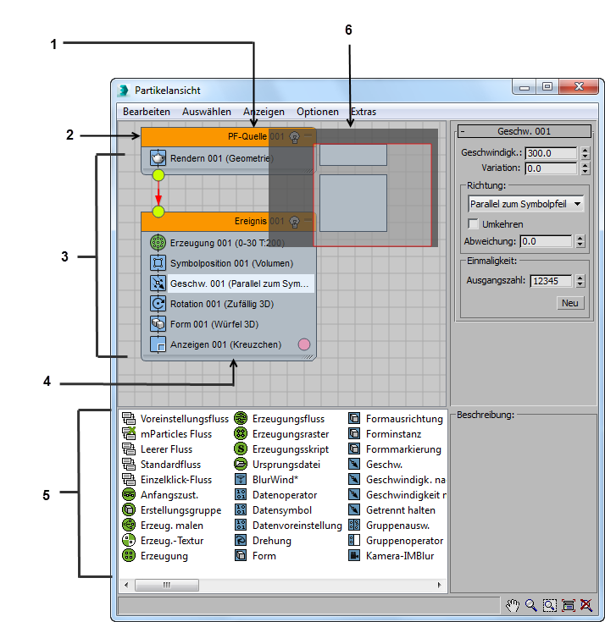Click the Erzeugung 001 operator icon
The image size is (605, 622).
(x=158, y=242)
